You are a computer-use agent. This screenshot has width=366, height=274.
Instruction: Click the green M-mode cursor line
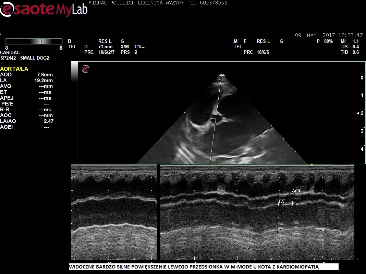click(x=216, y=120)
